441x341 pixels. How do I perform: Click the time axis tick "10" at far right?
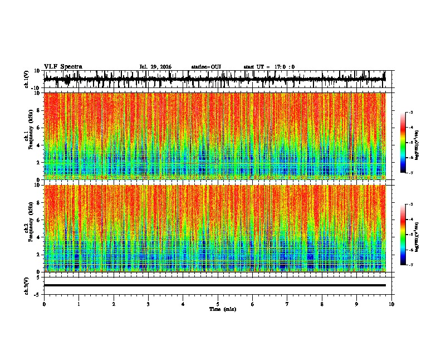pos(391,304)
